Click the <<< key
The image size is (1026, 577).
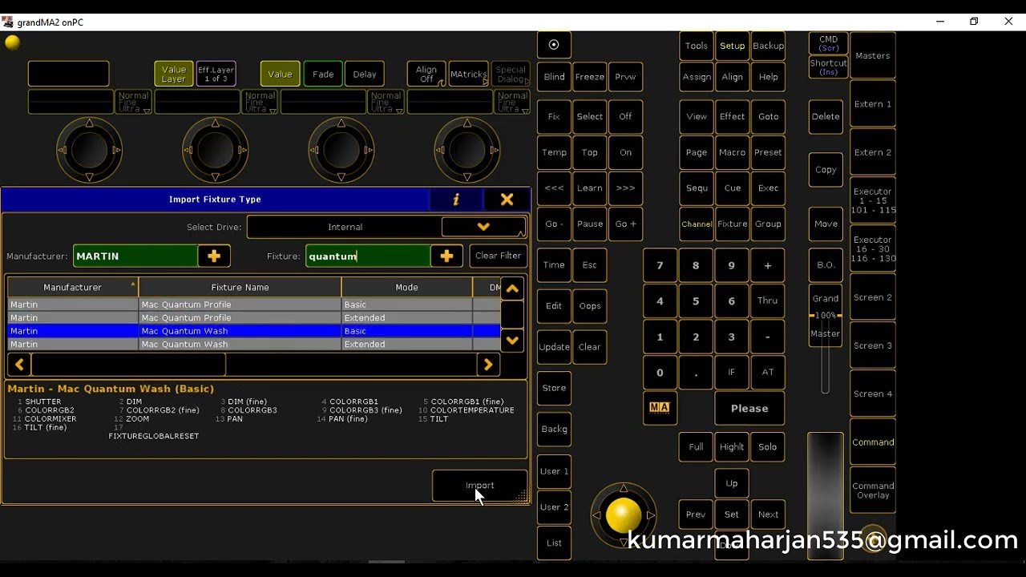(554, 188)
